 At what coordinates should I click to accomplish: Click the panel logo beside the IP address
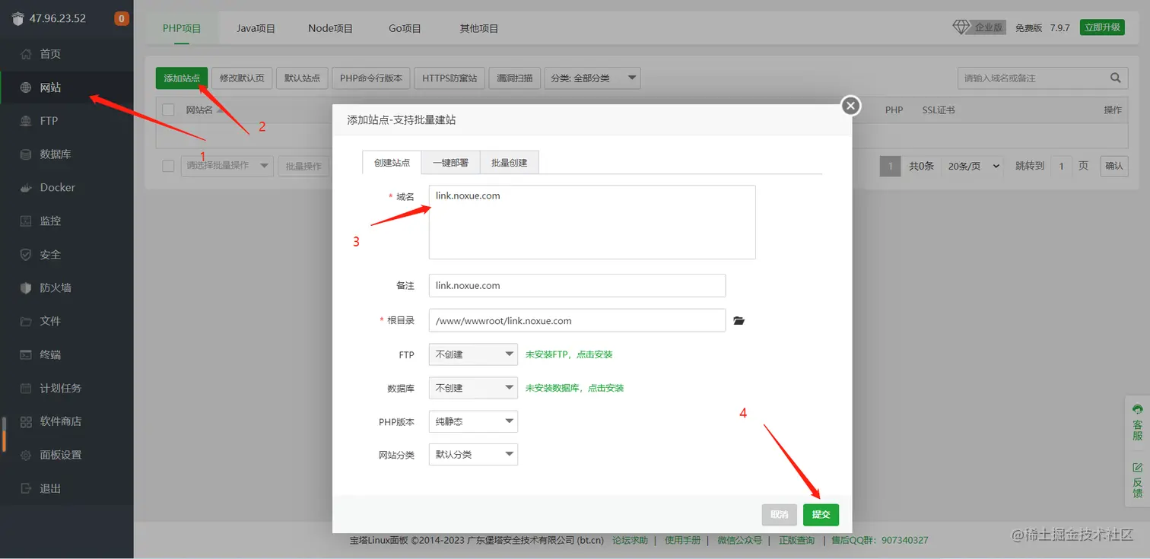click(x=17, y=19)
